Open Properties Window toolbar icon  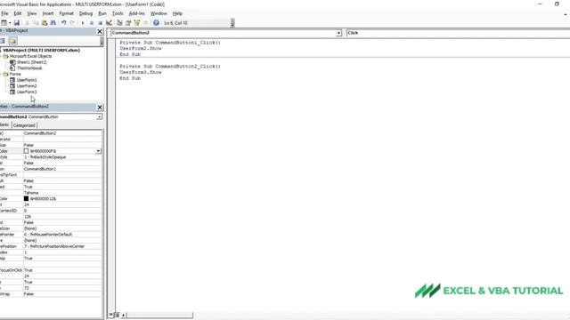click(x=128, y=23)
